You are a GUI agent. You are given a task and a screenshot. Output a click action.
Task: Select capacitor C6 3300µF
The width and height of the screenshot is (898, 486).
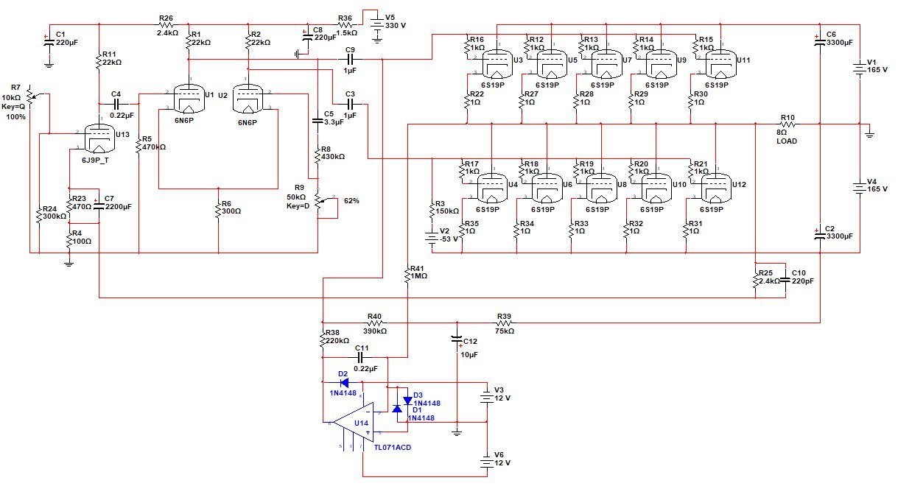[x=818, y=41]
